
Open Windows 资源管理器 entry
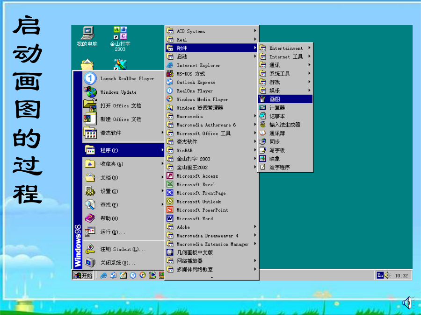coord(211,108)
